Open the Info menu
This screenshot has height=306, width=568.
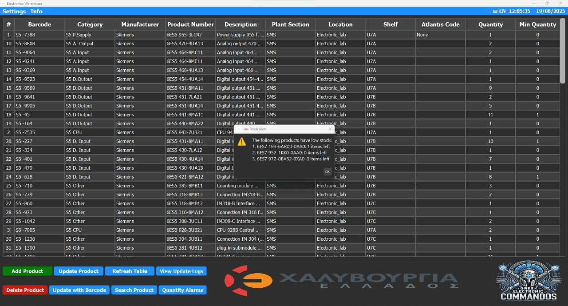coord(36,11)
